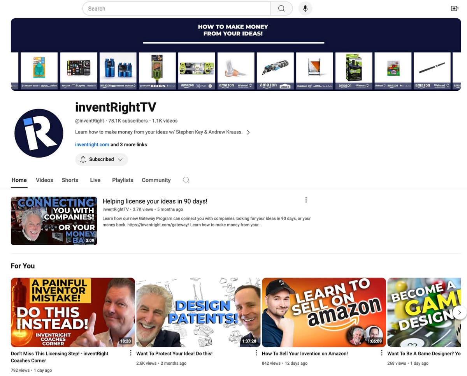The height and width of the screenshot is (376, 467).
Task: Click inside the Search input field
Action: tap(175, 8)
